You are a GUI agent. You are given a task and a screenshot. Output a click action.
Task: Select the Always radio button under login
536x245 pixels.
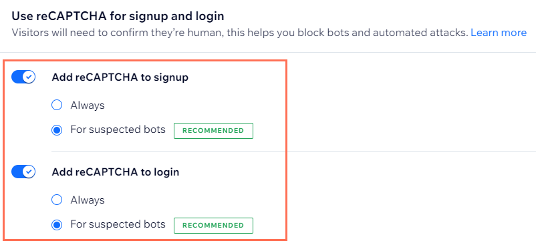[57, 200]
